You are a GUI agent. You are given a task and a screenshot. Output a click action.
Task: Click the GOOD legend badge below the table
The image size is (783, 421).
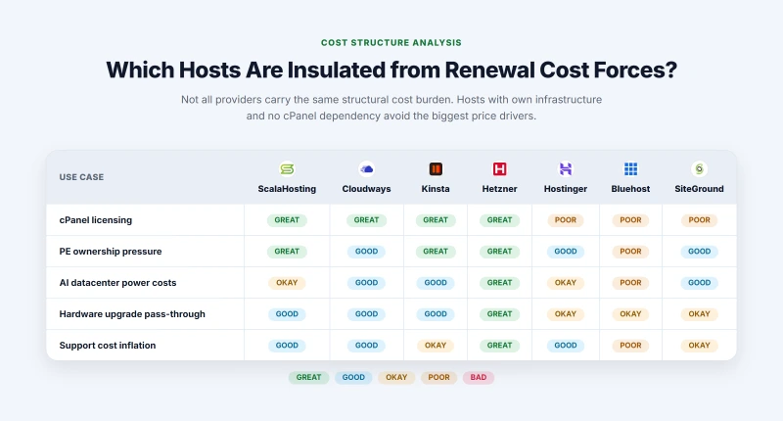click(353, 377)
